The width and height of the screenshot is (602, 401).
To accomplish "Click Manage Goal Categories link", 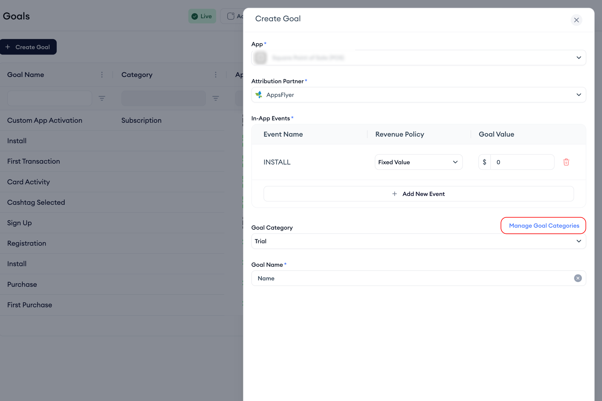I will (544, 226).
